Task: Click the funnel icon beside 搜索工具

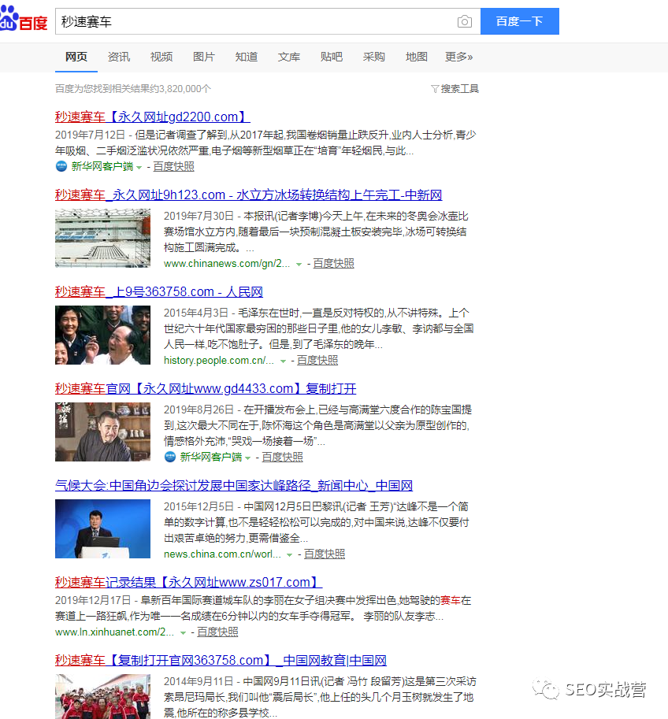Action: (435, 88)
